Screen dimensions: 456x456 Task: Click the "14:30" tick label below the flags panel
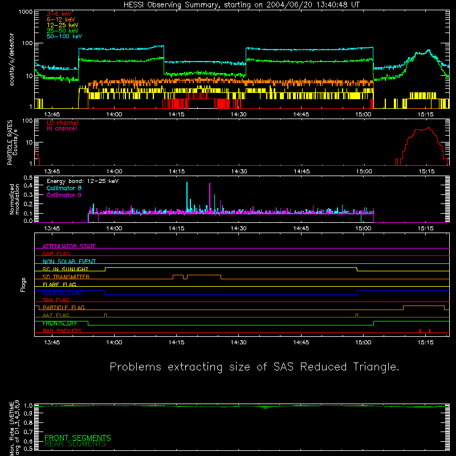[x=238, y=343]
